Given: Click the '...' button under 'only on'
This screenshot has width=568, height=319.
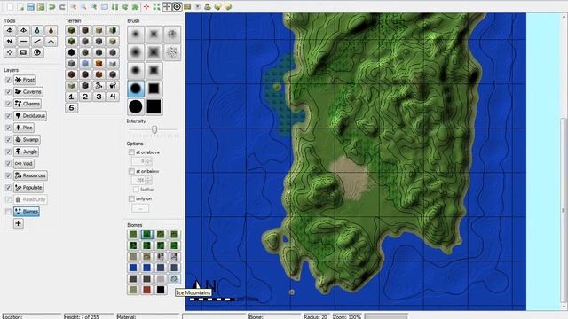Looking at the screenshot, I should tap(140, 208).
